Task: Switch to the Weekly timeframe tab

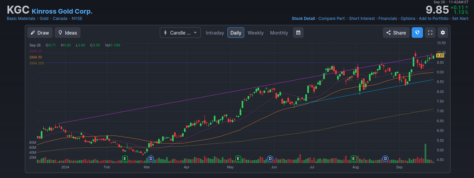Action: tap(256, 33)
